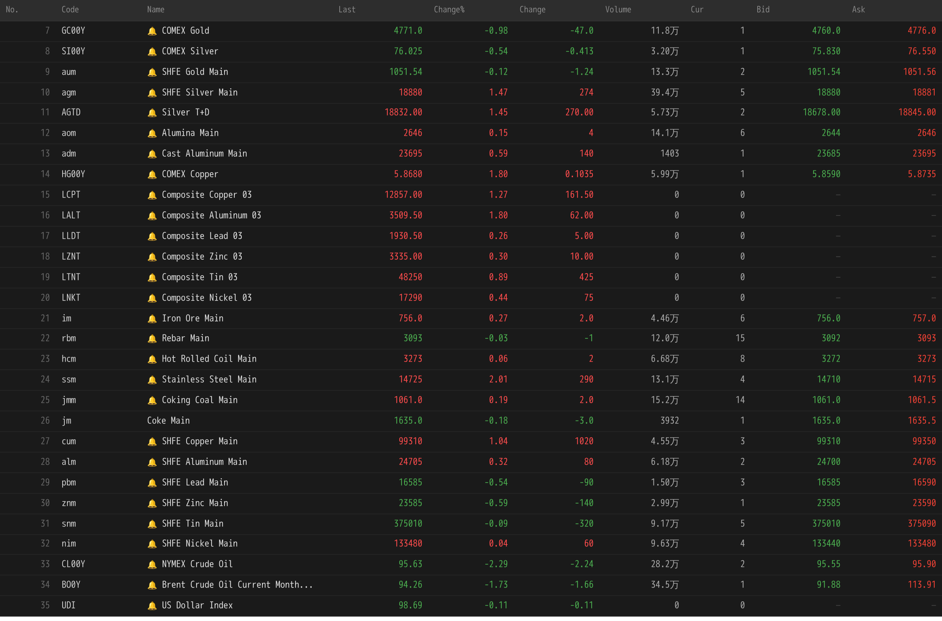Click the Name column header

tap(155, 10)
